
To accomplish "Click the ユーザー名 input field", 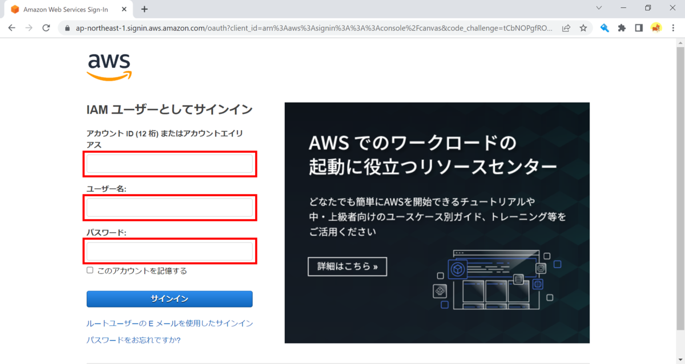I will [x=170, y=208].
